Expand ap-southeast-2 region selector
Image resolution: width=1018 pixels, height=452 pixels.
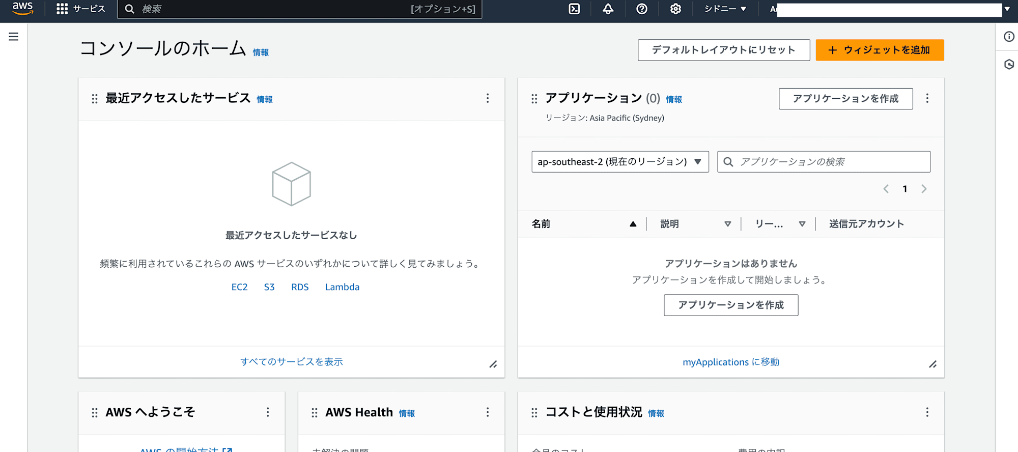620,162
